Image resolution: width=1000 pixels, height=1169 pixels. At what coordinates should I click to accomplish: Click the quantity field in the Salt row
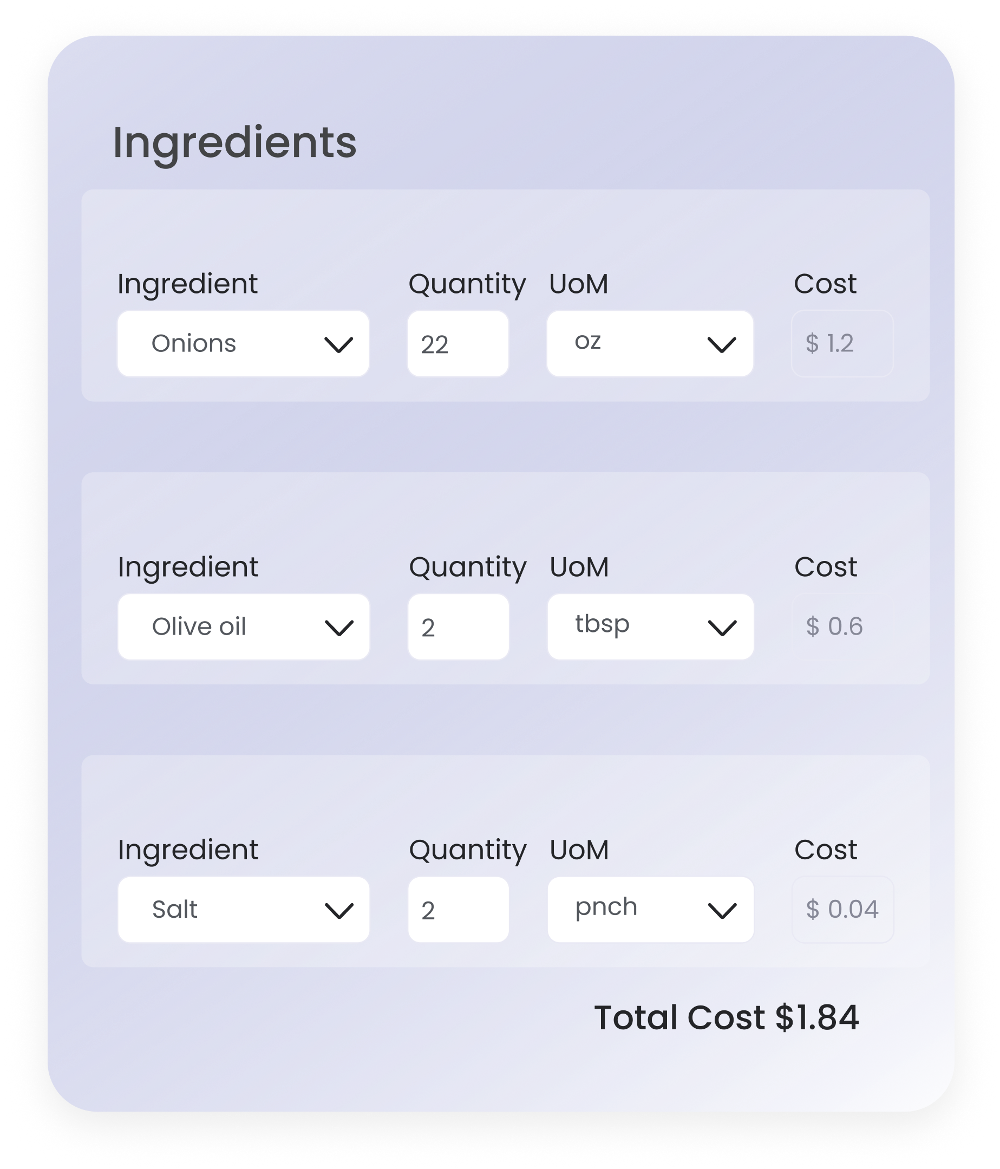pos(458,910)
